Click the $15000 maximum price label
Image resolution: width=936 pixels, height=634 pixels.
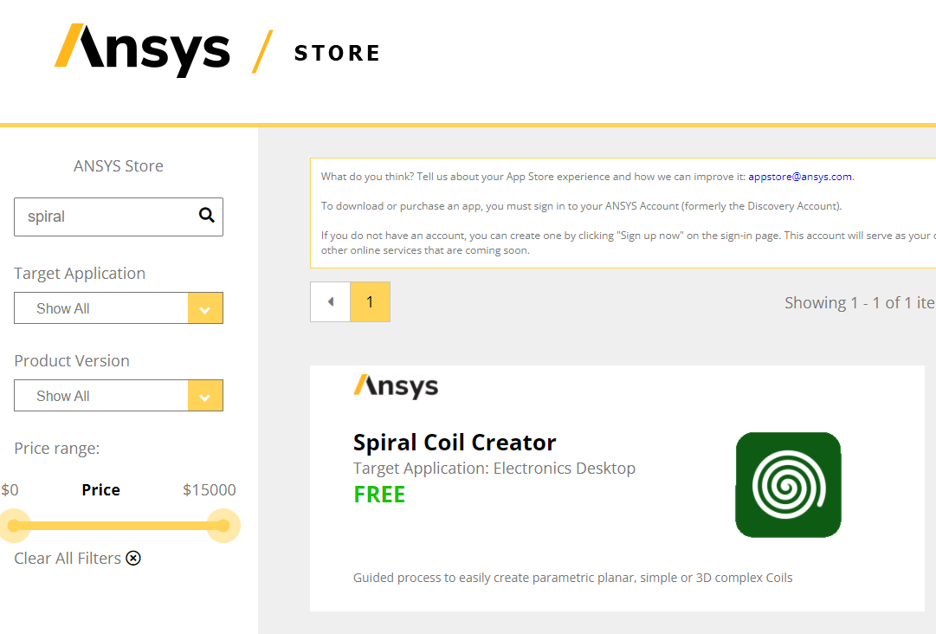(209, 490)
